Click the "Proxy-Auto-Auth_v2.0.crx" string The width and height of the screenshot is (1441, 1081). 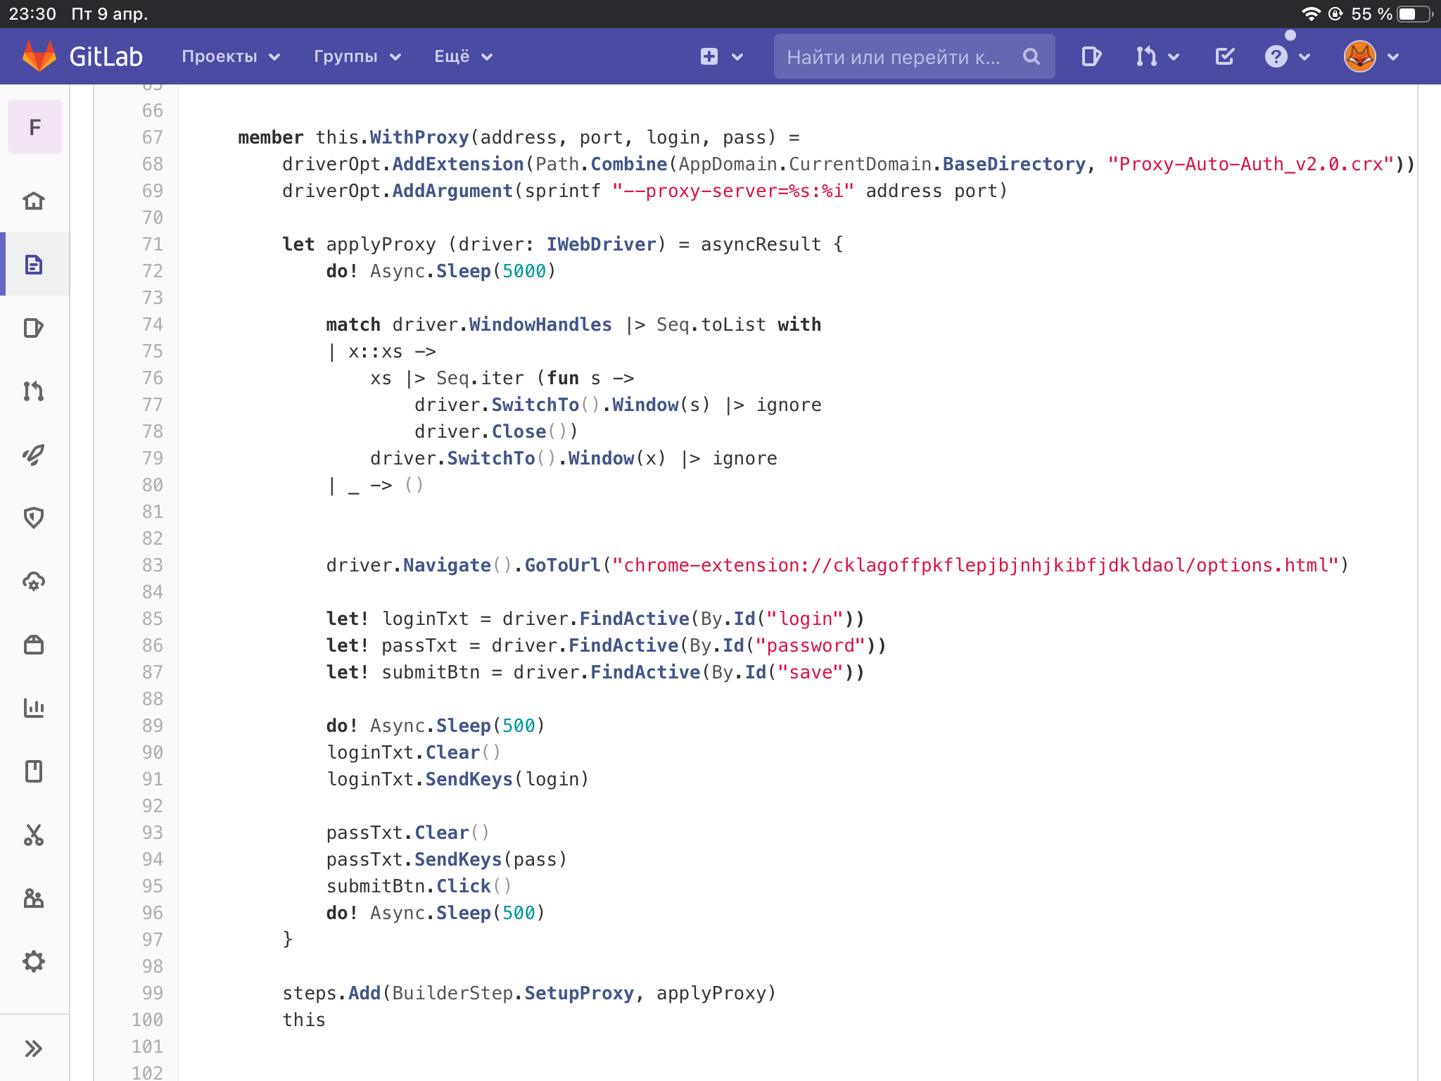pos(1251,164)
